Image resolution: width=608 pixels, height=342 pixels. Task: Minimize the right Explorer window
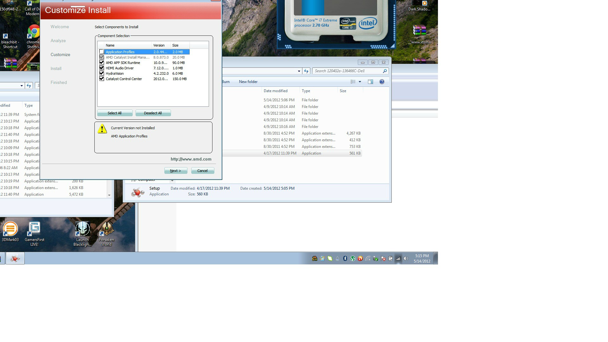point(363,62)
